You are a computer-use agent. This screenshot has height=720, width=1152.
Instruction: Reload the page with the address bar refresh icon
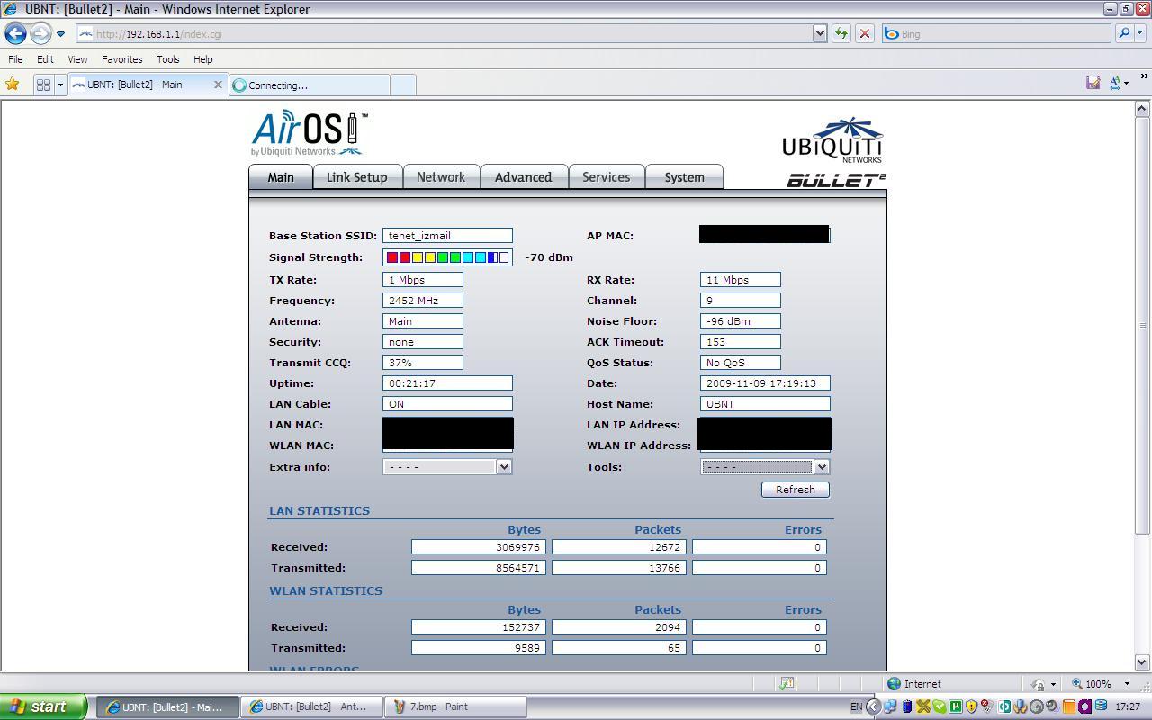(x=841, y=34)
